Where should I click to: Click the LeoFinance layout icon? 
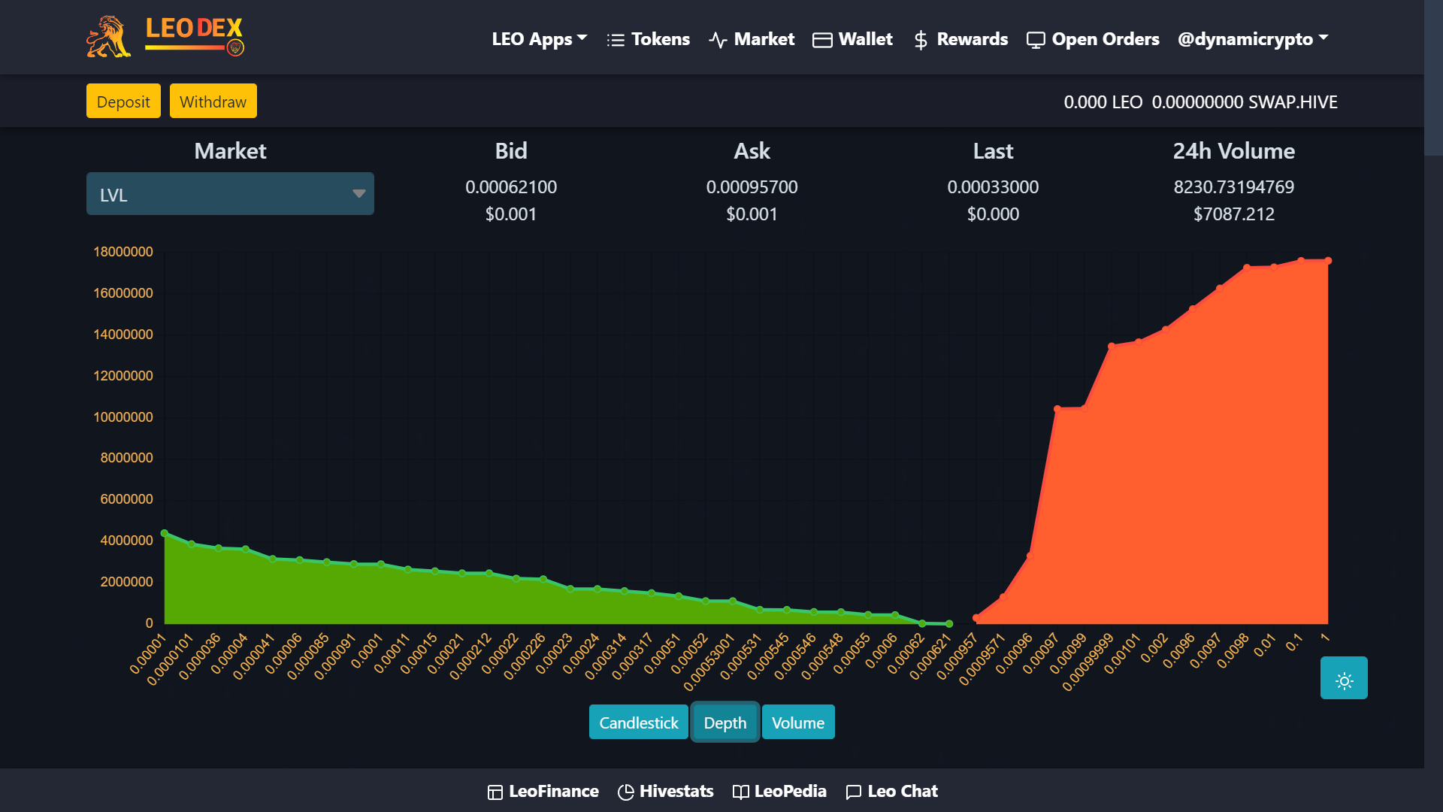495,792
